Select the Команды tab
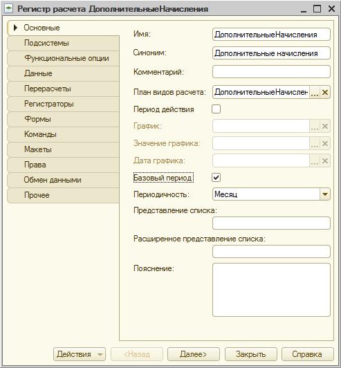341x368 pixels. (64, 134)
